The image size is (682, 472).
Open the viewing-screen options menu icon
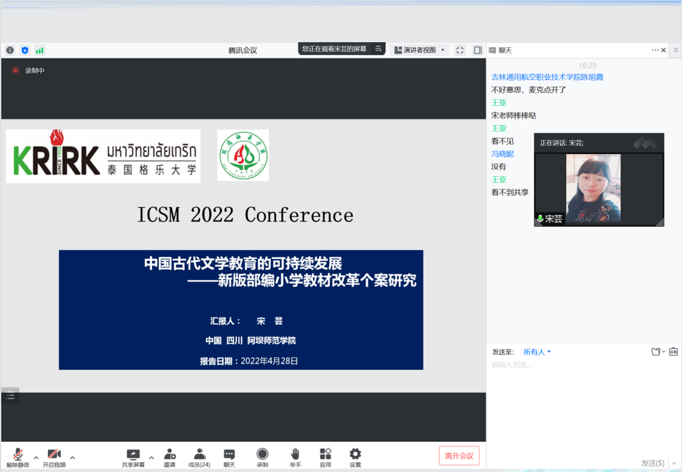click(378, 49)
